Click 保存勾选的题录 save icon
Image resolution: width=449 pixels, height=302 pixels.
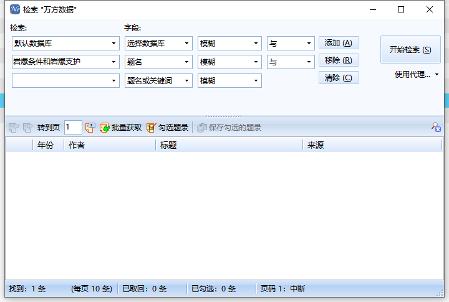tap(201, 128)
